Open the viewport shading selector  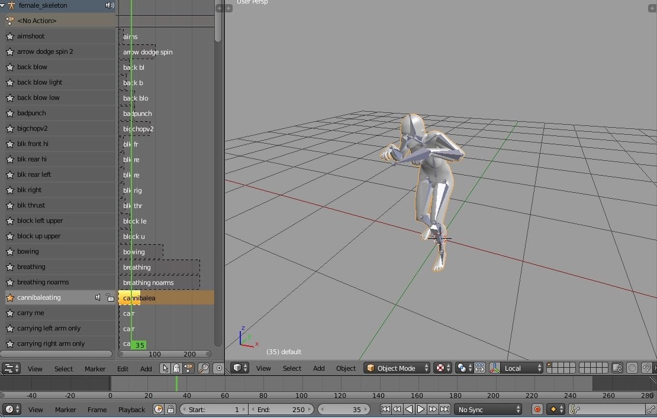[x=443, y=368]
